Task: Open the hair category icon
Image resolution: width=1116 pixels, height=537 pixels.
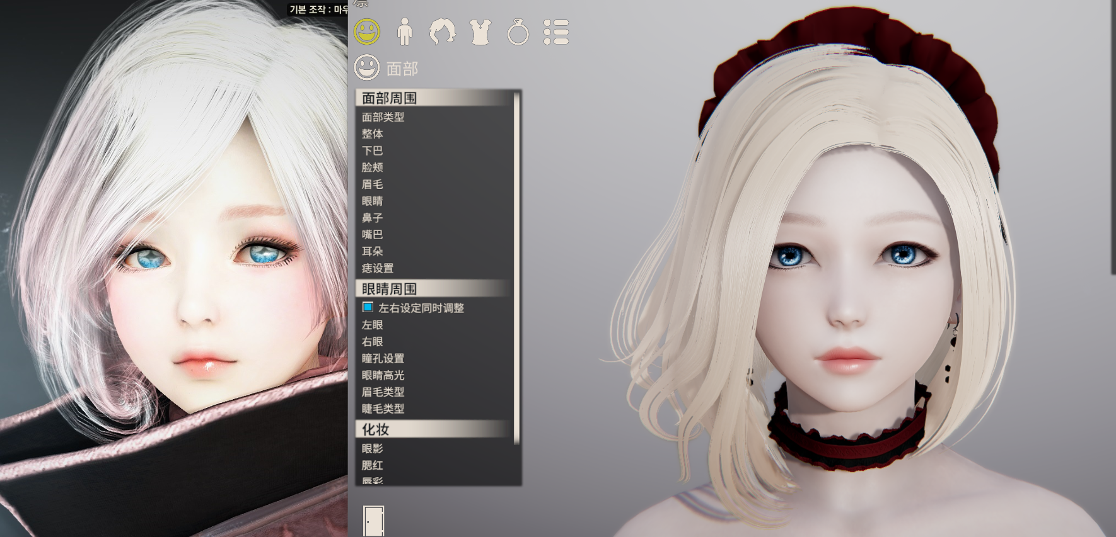Action: click(x=442, y=31)
